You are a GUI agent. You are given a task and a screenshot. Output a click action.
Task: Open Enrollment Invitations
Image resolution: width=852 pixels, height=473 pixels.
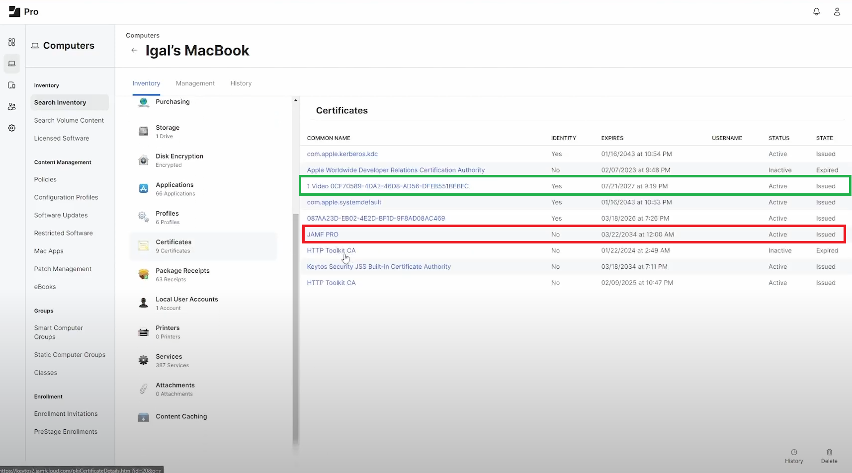pyautogui.click(x=66, y=414)
